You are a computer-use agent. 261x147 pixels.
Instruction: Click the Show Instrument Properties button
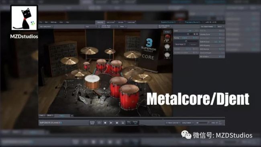coord(208,27)
